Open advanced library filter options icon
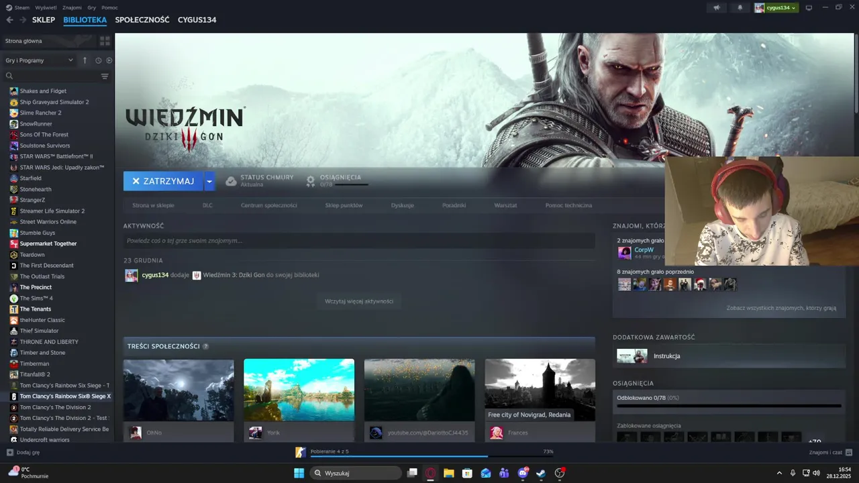 point(105,76)
